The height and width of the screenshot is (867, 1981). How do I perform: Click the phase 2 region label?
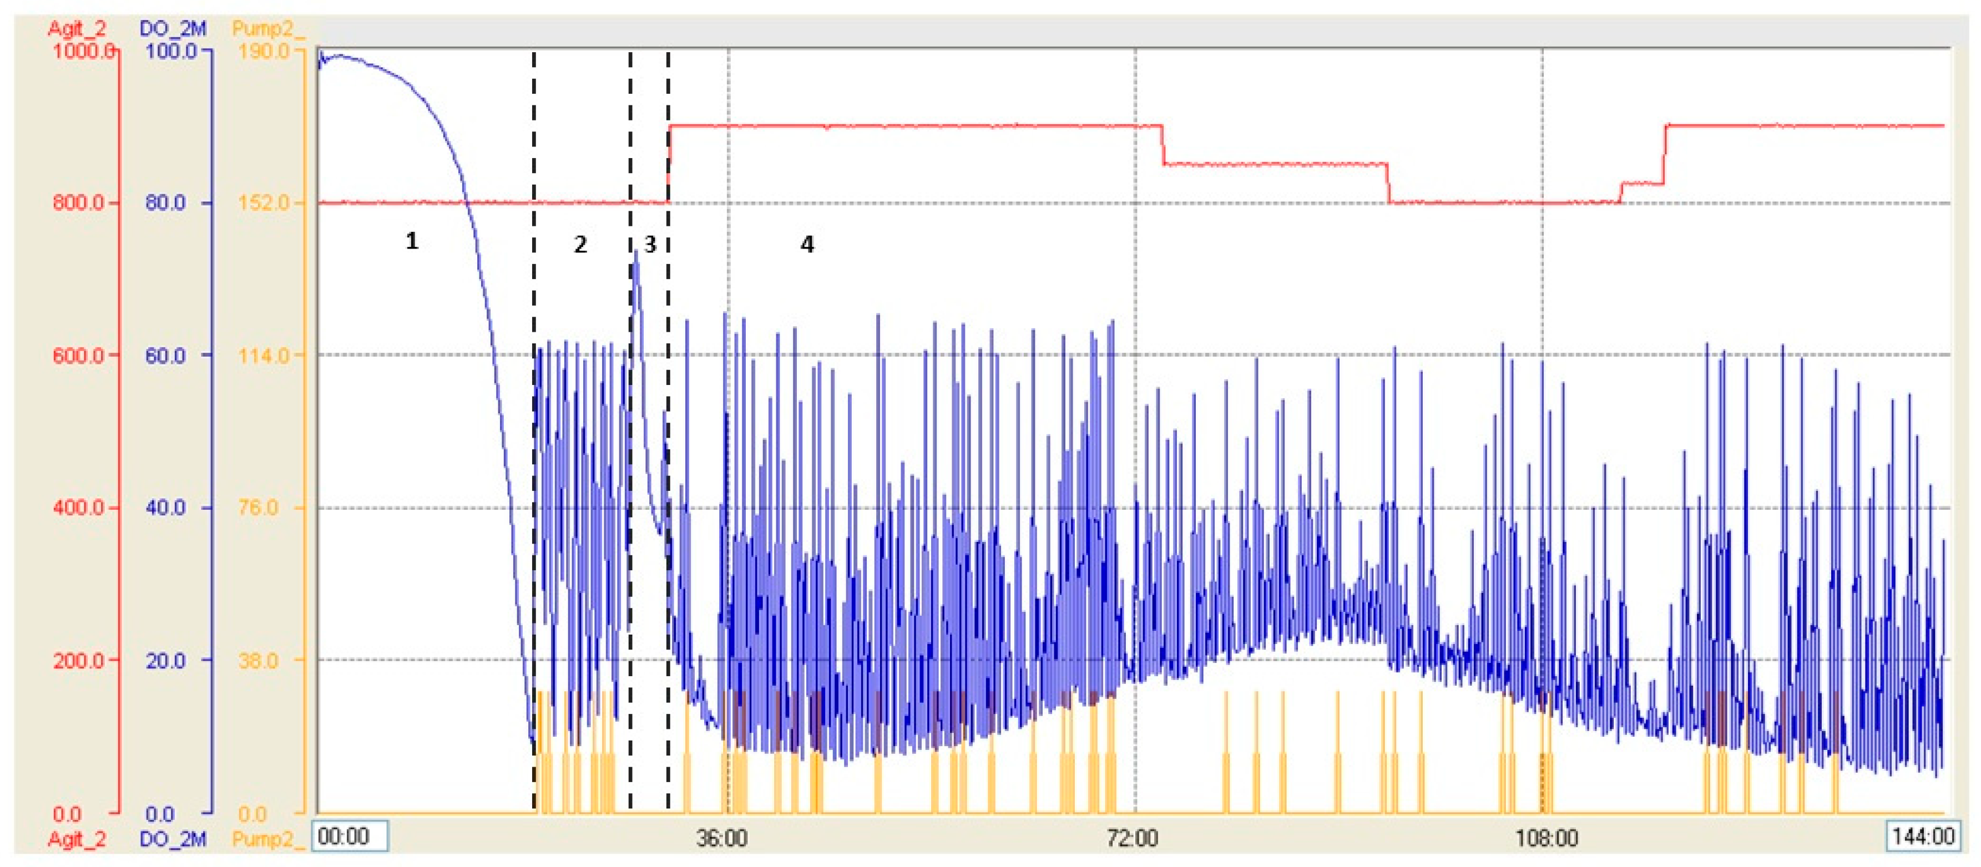(580, 245)
